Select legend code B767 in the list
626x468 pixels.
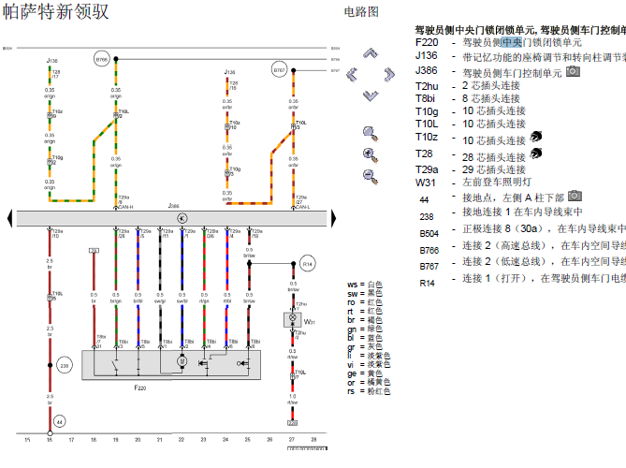[x=429, y=267]
